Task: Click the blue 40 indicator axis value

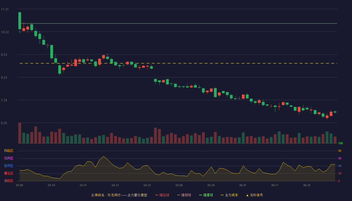Action: tap(340, 166)
